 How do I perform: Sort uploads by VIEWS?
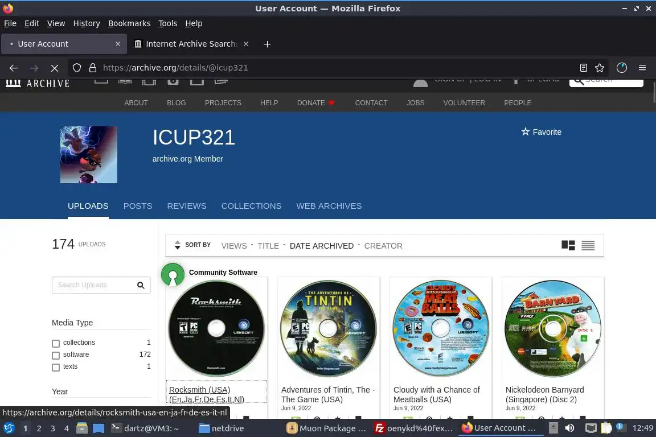234,246
